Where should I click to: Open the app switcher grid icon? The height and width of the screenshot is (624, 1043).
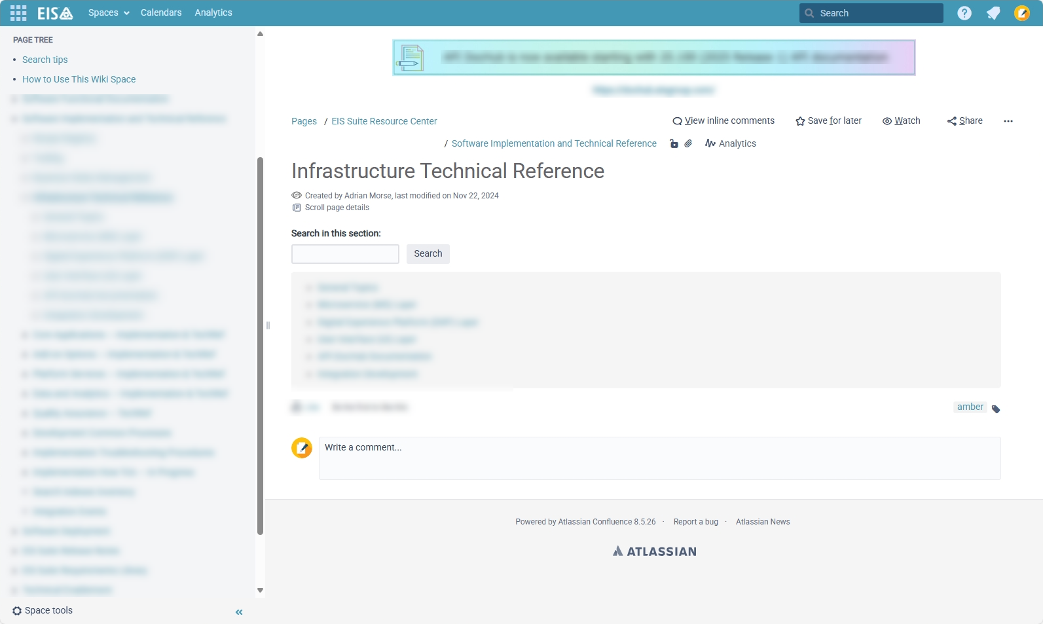pyautogui.click(x=18, y=13)
